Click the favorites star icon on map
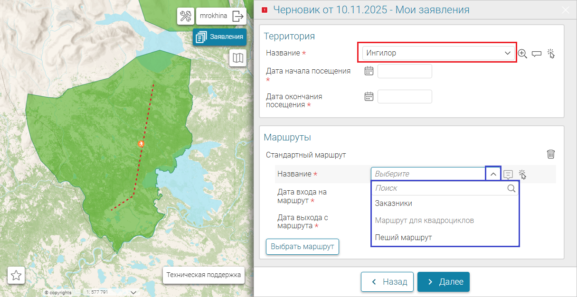The height and width of the screenshot is (297, 577). coord(16,275)
